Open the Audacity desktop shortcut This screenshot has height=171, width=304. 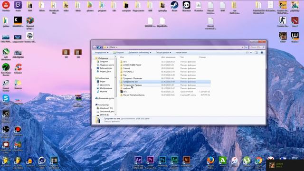[30, 161]
